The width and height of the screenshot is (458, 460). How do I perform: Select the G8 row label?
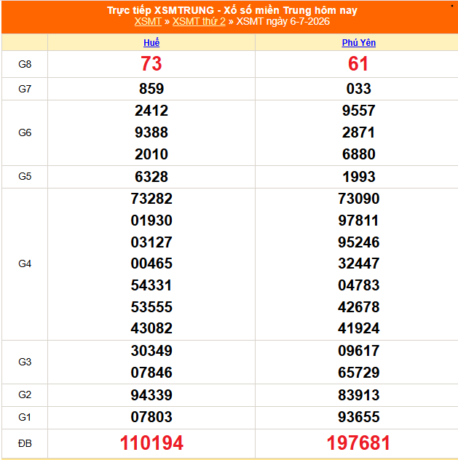click(x=25, y=64)
